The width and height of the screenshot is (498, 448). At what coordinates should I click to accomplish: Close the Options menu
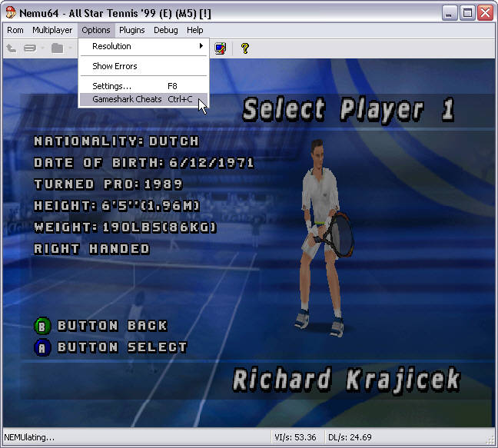point(96,30)
